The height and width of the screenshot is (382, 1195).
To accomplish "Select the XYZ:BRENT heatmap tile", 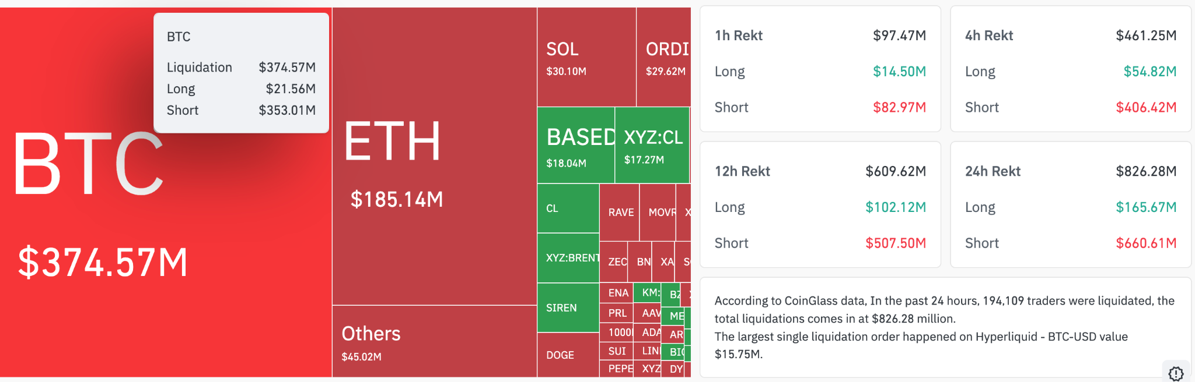I will pyautogui.click(x=568, y=258).
